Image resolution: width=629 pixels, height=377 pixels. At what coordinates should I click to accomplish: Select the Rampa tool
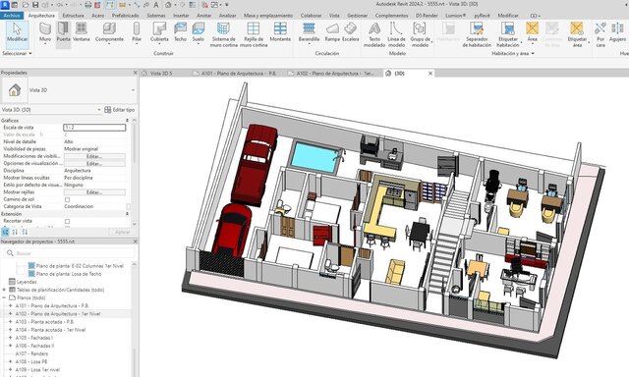[x=332, y=32]
